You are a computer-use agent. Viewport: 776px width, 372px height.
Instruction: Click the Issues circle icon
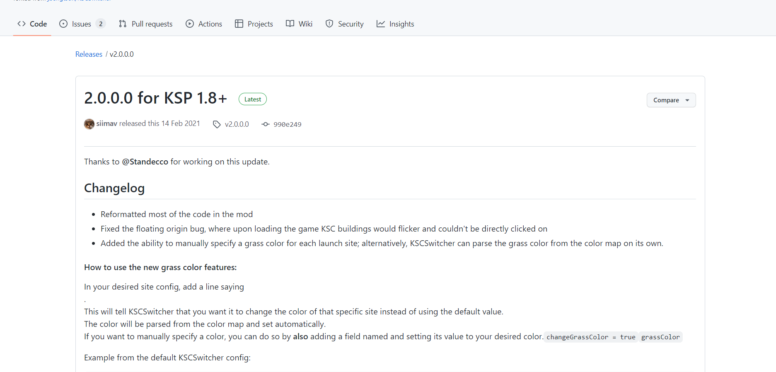[x=63, y=24]
